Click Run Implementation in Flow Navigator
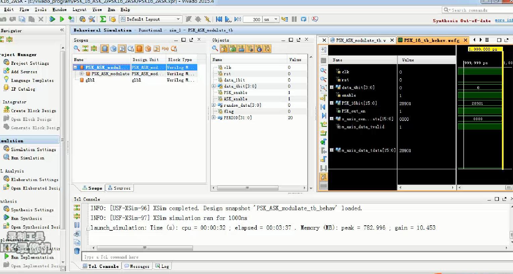The image size is (513, 274). click(x=33, y=257)
